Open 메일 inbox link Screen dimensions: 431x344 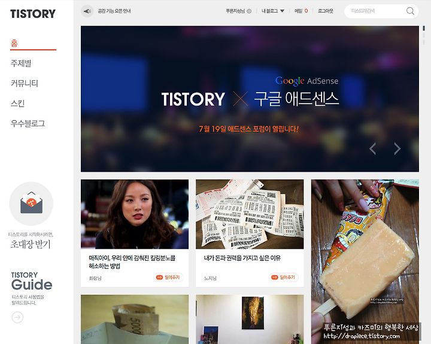pos(301,11)
